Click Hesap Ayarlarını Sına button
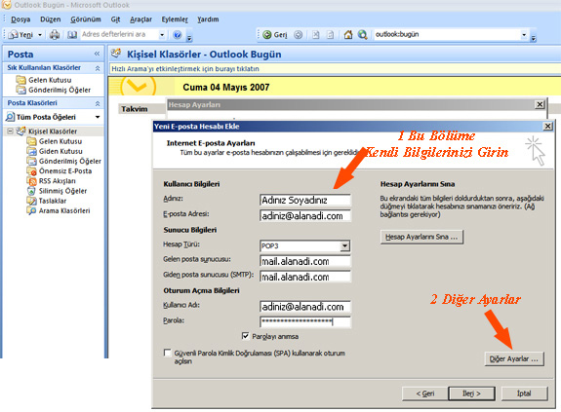 (x=421, y=237)
